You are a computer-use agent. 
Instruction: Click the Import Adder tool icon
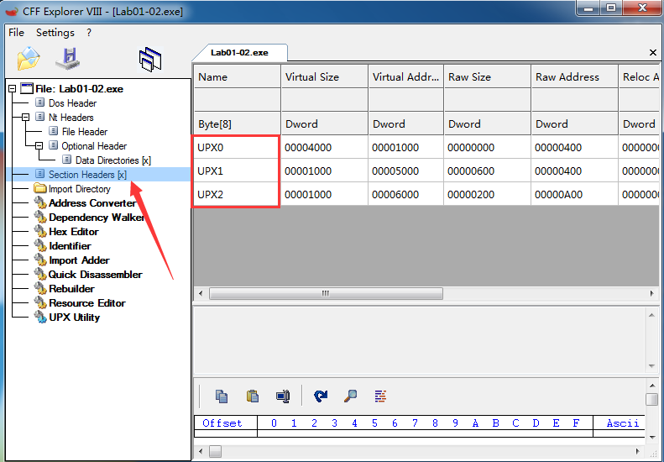pyautogui.click(x=40, y=260)
